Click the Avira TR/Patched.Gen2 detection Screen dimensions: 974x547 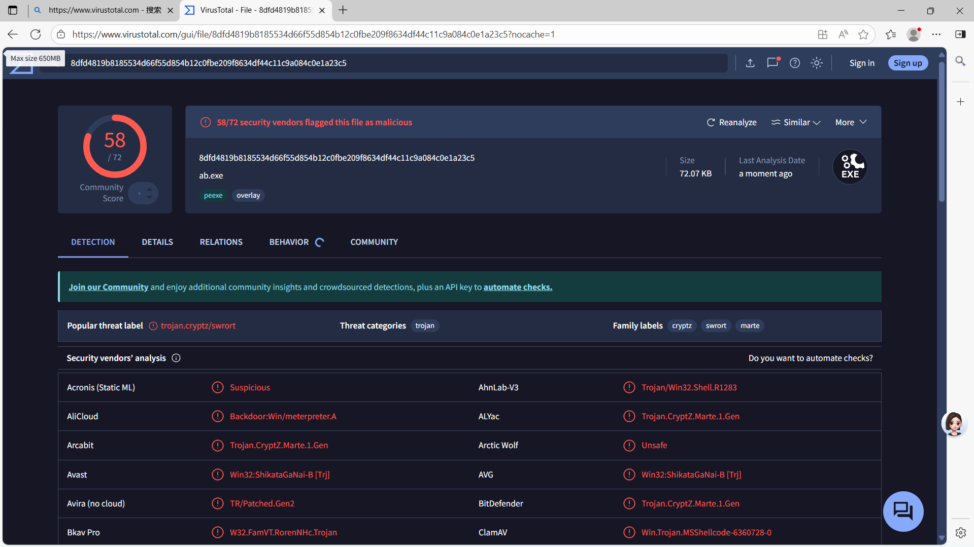tap(262, 503)
